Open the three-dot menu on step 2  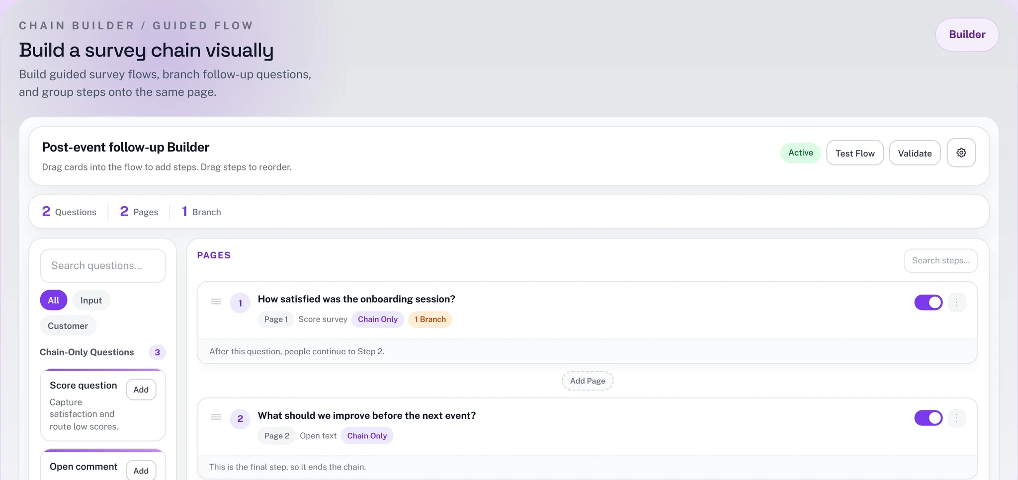[957, 418]
